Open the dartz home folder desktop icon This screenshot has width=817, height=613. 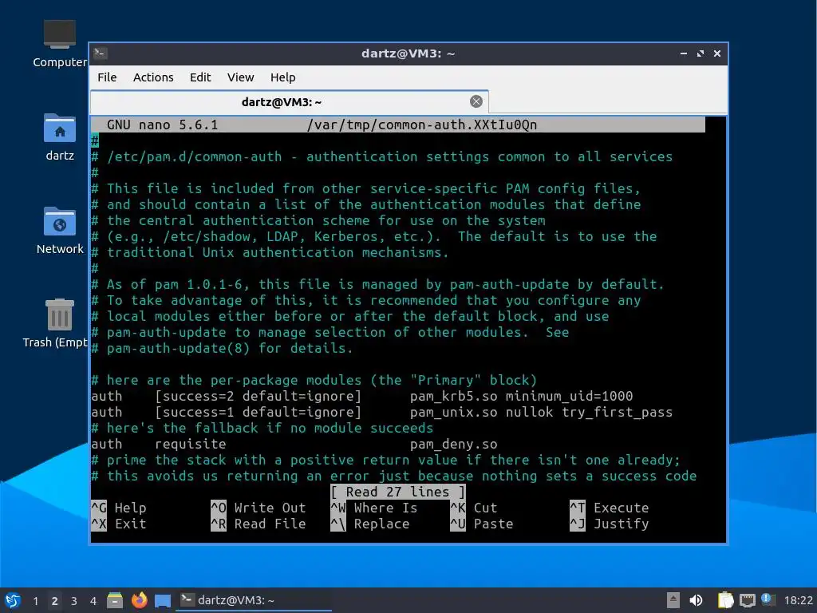coord(59,137)
